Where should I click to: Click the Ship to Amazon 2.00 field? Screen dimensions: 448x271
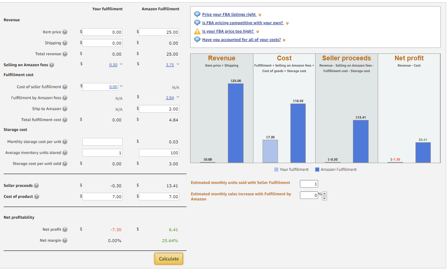(x=159, y=109)
